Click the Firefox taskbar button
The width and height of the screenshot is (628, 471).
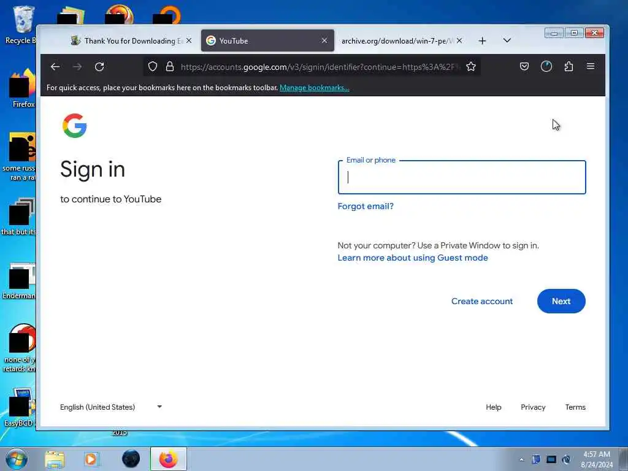169,459
